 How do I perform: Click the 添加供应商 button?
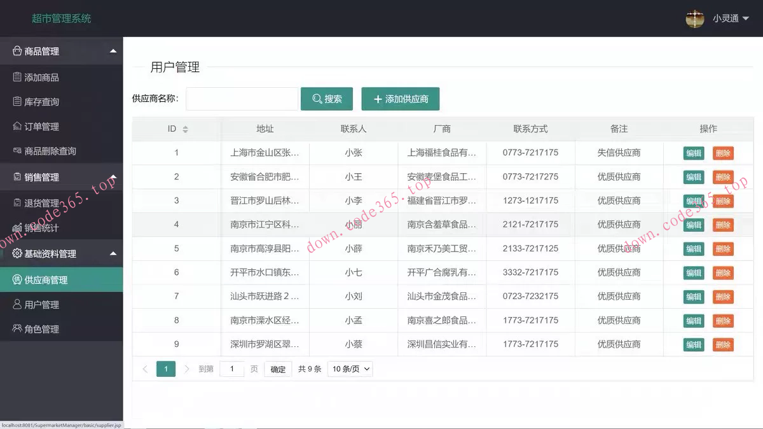[400, 99]
